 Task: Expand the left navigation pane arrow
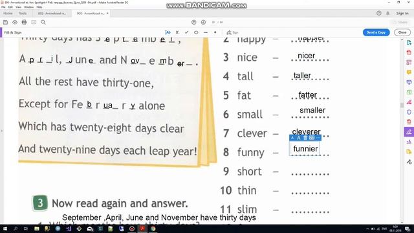tap(1, 131)
